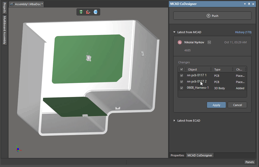This screenshot has height=167, width=259.
Task: Switch to the Properties tab
Action: 177,155
